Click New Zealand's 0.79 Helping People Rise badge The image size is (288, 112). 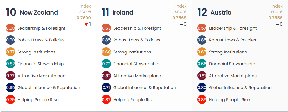tap(10, 100)
